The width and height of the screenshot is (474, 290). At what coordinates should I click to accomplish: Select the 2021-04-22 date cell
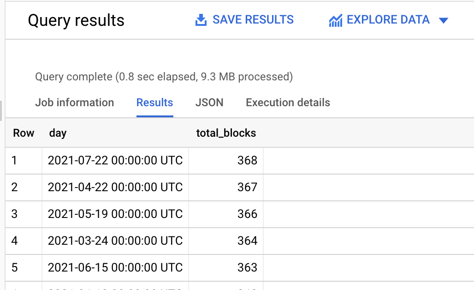[115, 187]
